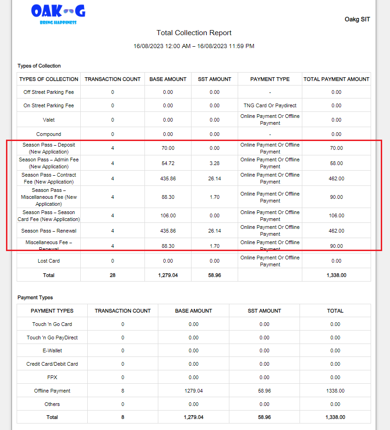Click the 'Others' row label
This screenshot has height=430, width=390.
[52, 404]
